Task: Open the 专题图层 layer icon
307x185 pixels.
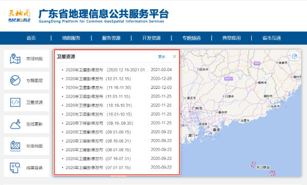Action: point(15,80)
